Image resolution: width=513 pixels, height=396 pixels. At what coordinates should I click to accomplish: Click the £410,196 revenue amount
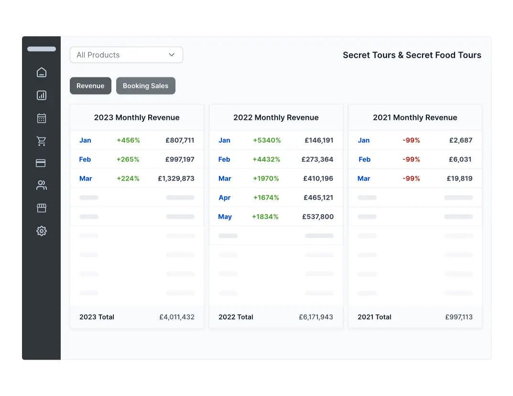(318, 179)
